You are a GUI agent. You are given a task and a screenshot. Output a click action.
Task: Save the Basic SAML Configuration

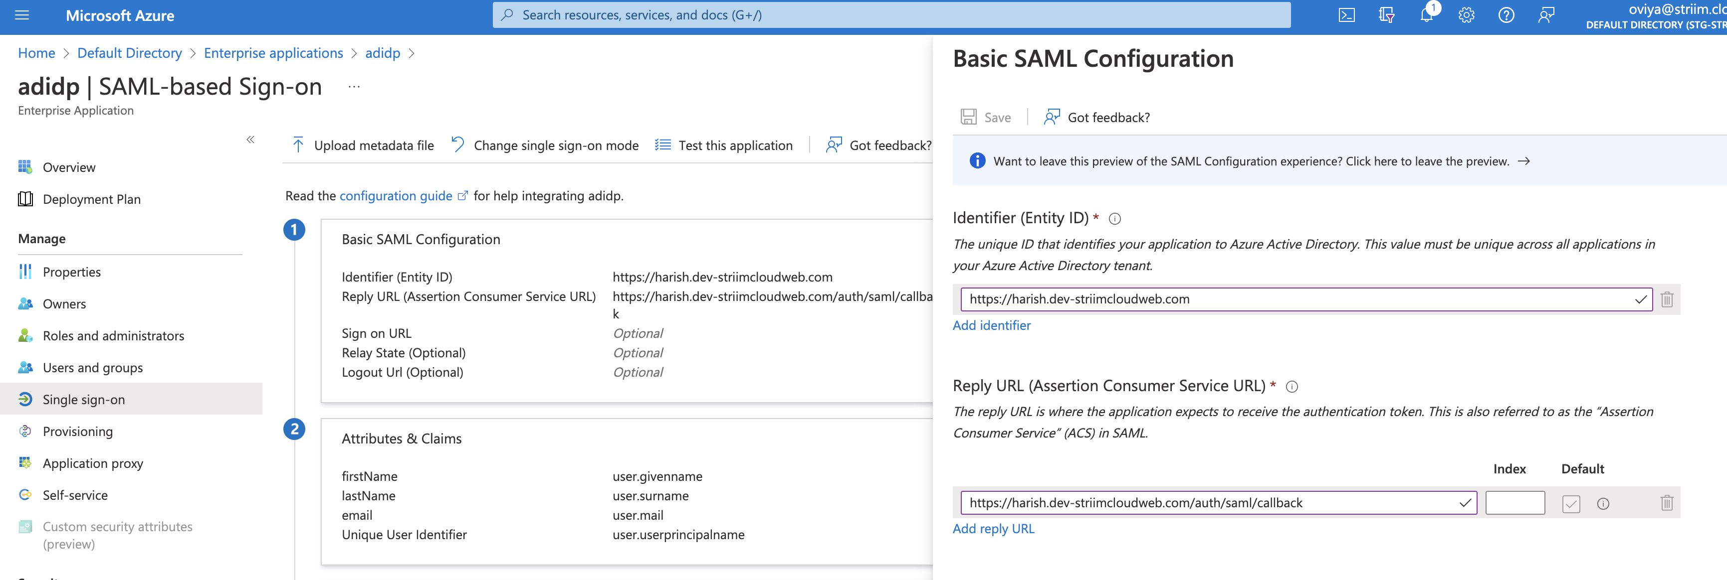click(x=986, y=117)
